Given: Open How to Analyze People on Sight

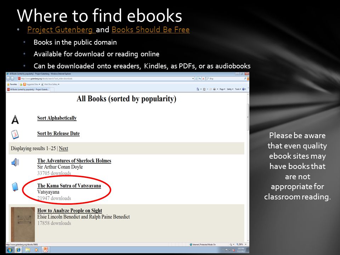Looking at the screenshot, I should [x=70, y=210].
